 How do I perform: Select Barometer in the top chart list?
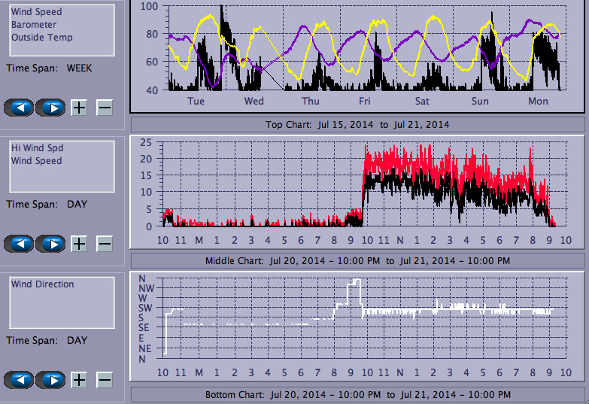33,25
